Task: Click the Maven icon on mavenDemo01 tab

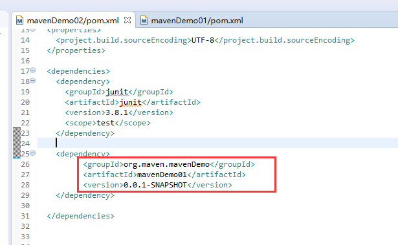Action: tap(144, 20)
